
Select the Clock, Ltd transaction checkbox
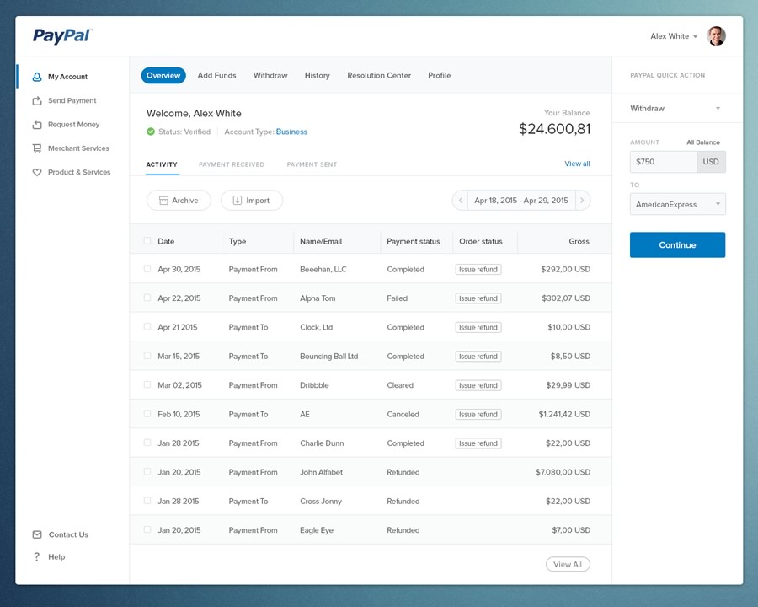point(147,327)
